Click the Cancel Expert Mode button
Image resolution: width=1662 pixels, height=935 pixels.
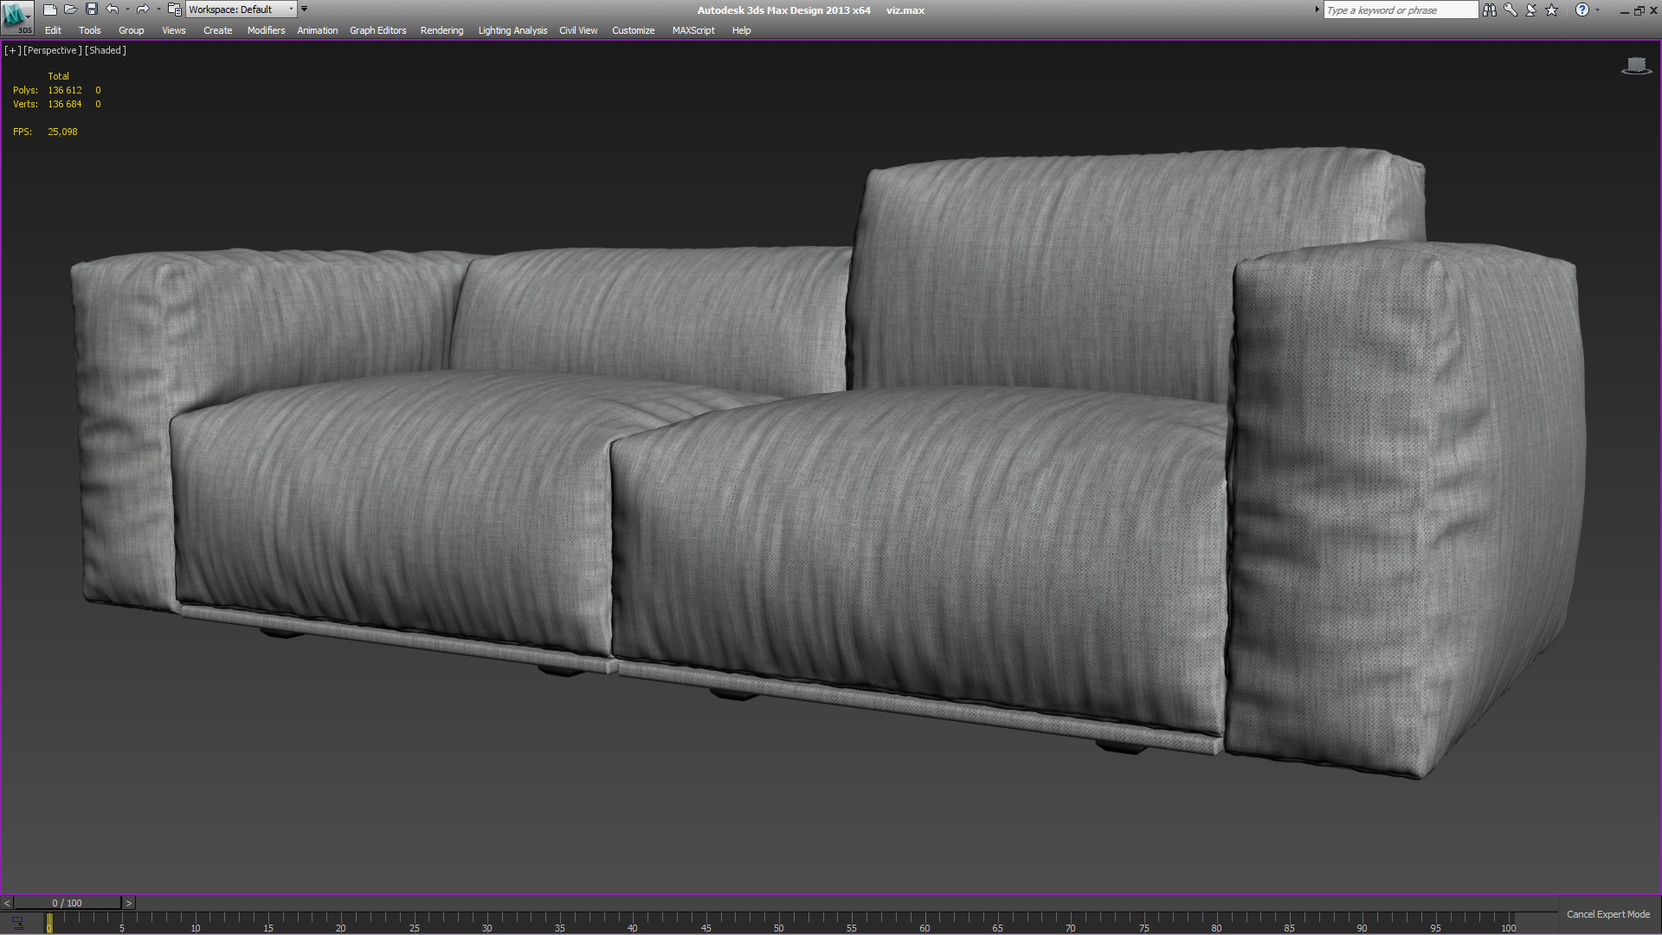point(1608,914)
